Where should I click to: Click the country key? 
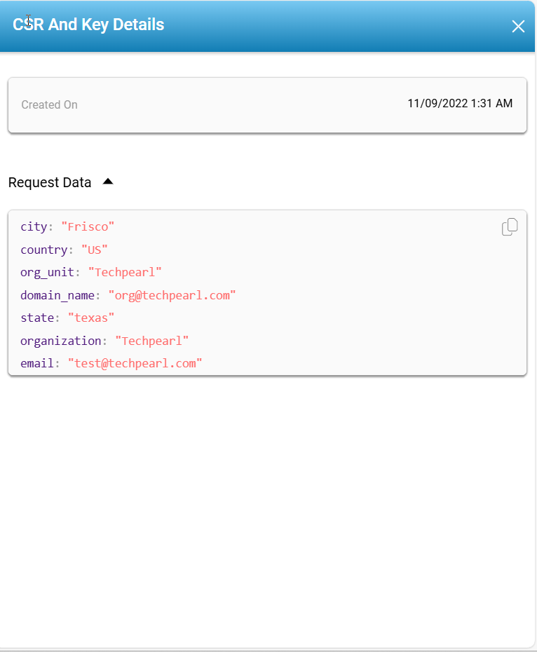tap(43, 250)
